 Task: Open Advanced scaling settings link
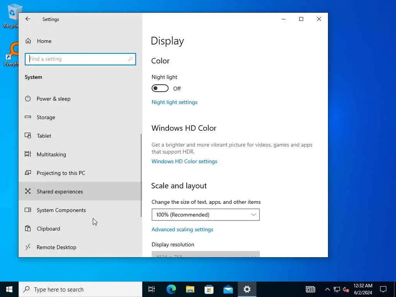(183, 230)
